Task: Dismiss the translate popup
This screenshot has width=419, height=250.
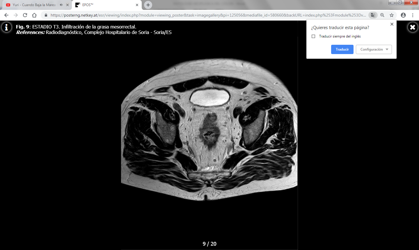Action: tap(392, 24)
